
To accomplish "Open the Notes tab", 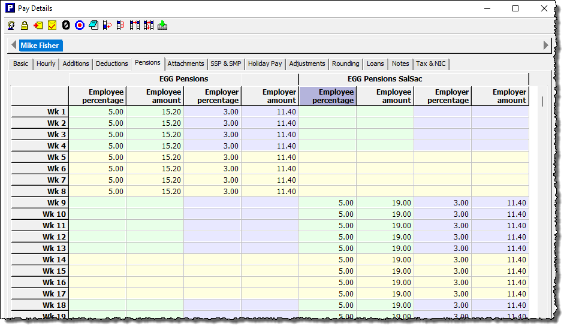I will [400, 63].
